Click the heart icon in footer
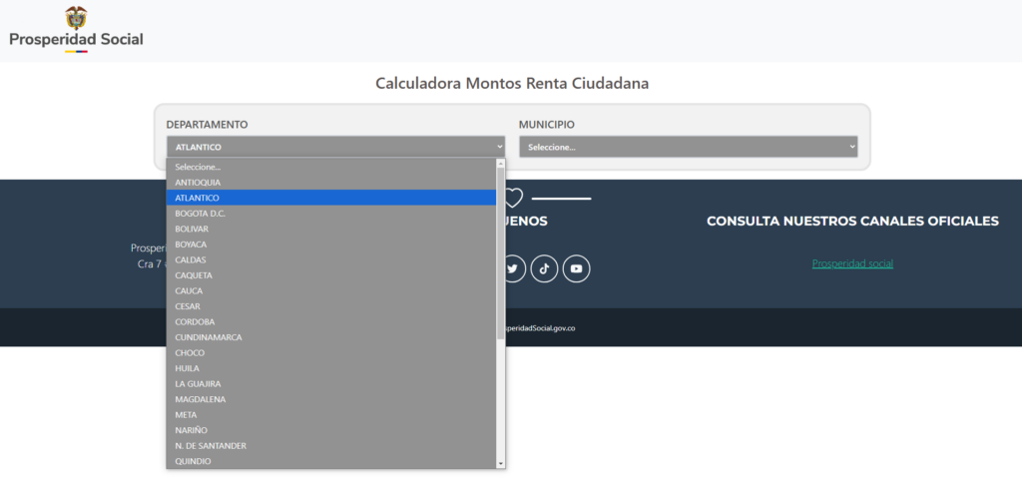This screenshot has height=484, width=1022. (x=514, y=198)
